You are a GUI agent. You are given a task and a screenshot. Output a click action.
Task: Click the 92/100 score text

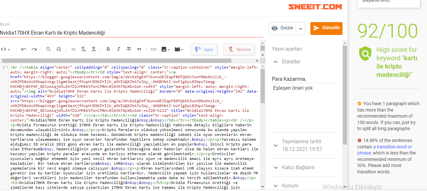pos(388,31)
